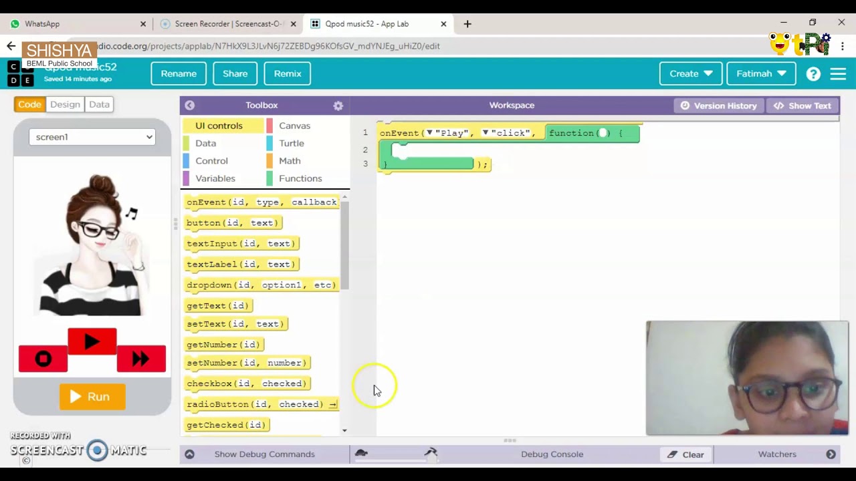
Task: Click the Remix project button
Action: [x=288, y=73]
